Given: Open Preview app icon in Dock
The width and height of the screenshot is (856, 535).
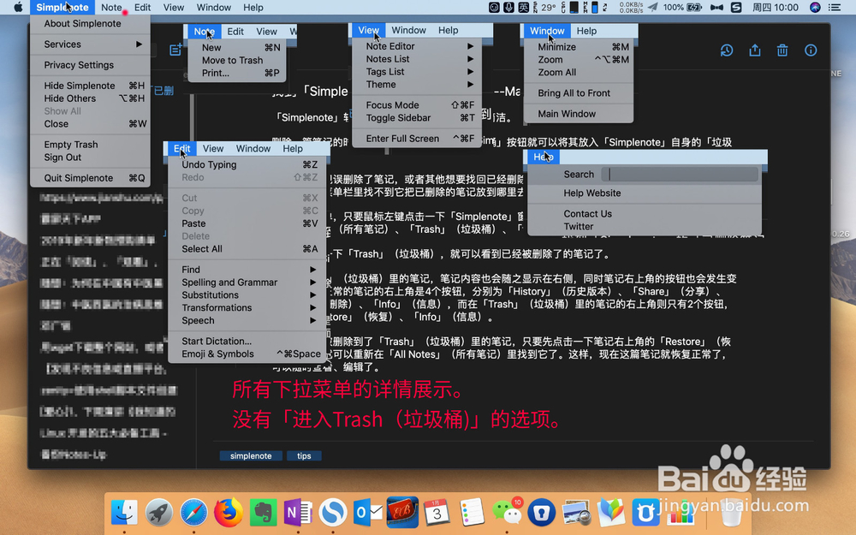Looking at the screenshot, I should [x=576, y=513].
